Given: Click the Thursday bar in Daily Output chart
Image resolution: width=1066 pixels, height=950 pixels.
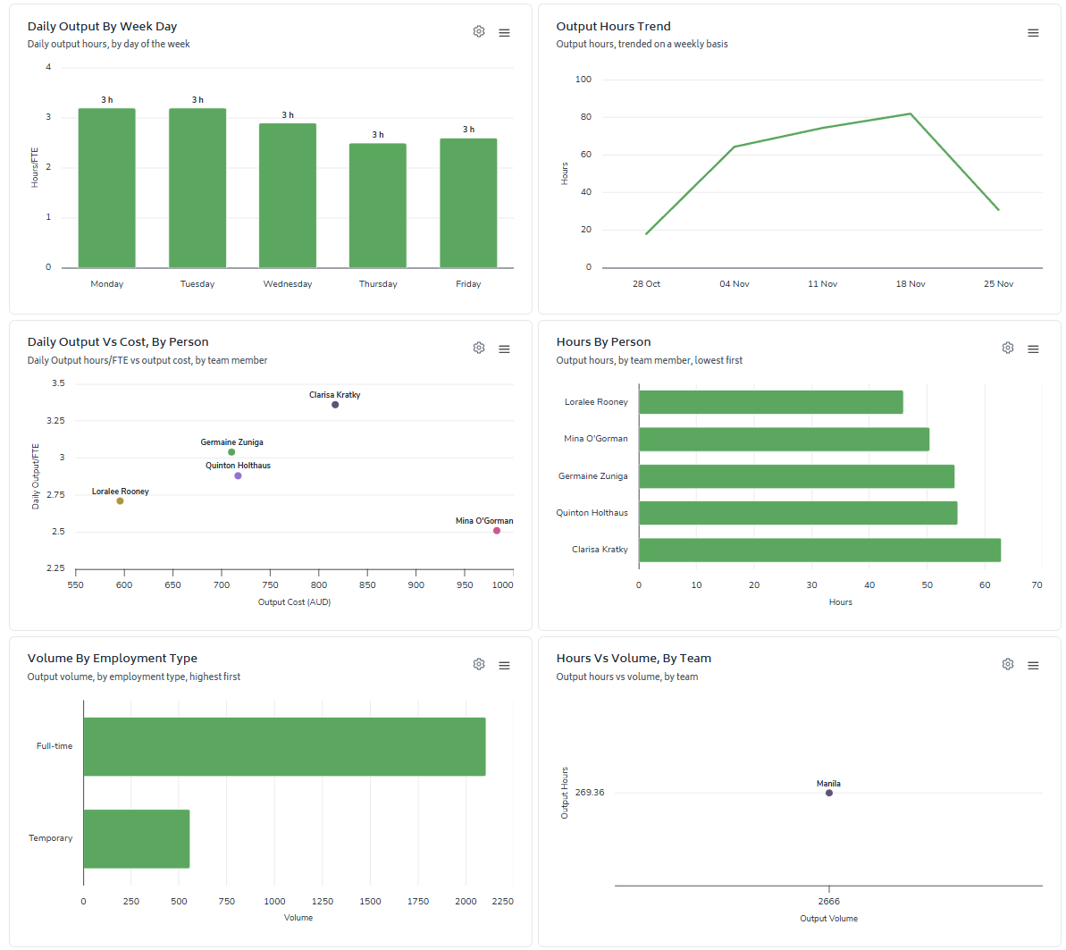Looking at the screenshot, I should click(x=378, y=206).
